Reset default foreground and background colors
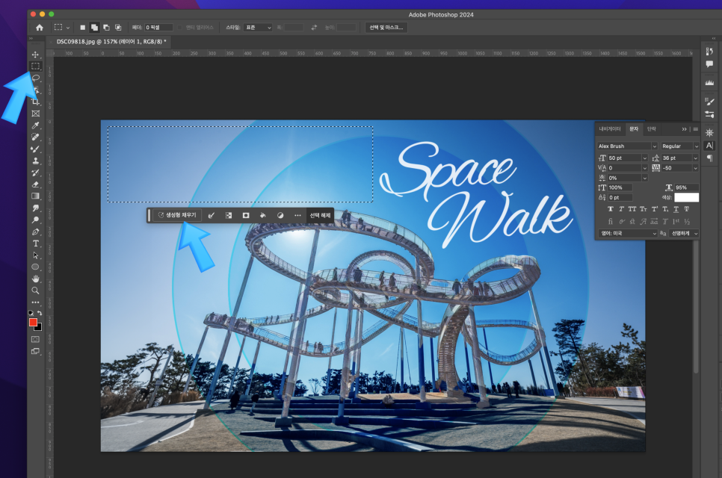The width and height of the screenshot is (722, 478). click(31, 313)
